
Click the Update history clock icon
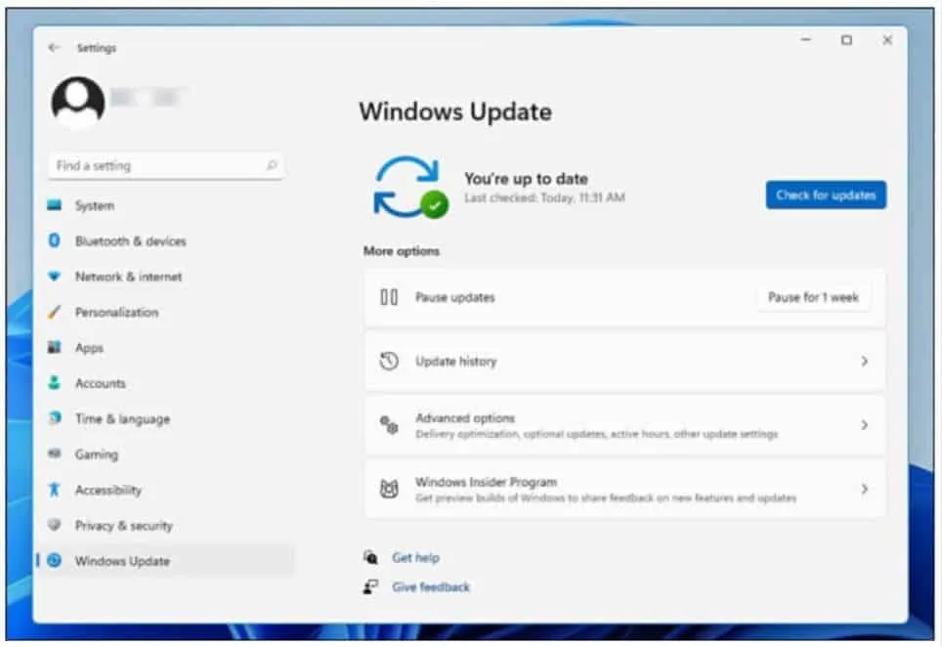pos(389,362)
